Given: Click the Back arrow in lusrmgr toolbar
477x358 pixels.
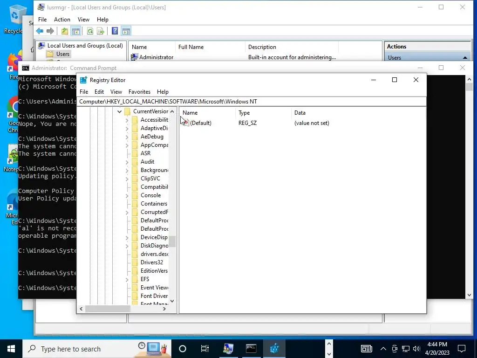Looking at the screenshot, I should pos(40,31).
